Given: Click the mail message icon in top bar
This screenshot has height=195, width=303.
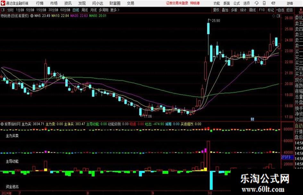Looking at the screenshot, I should pyautogui.click(x=273, y=3).
